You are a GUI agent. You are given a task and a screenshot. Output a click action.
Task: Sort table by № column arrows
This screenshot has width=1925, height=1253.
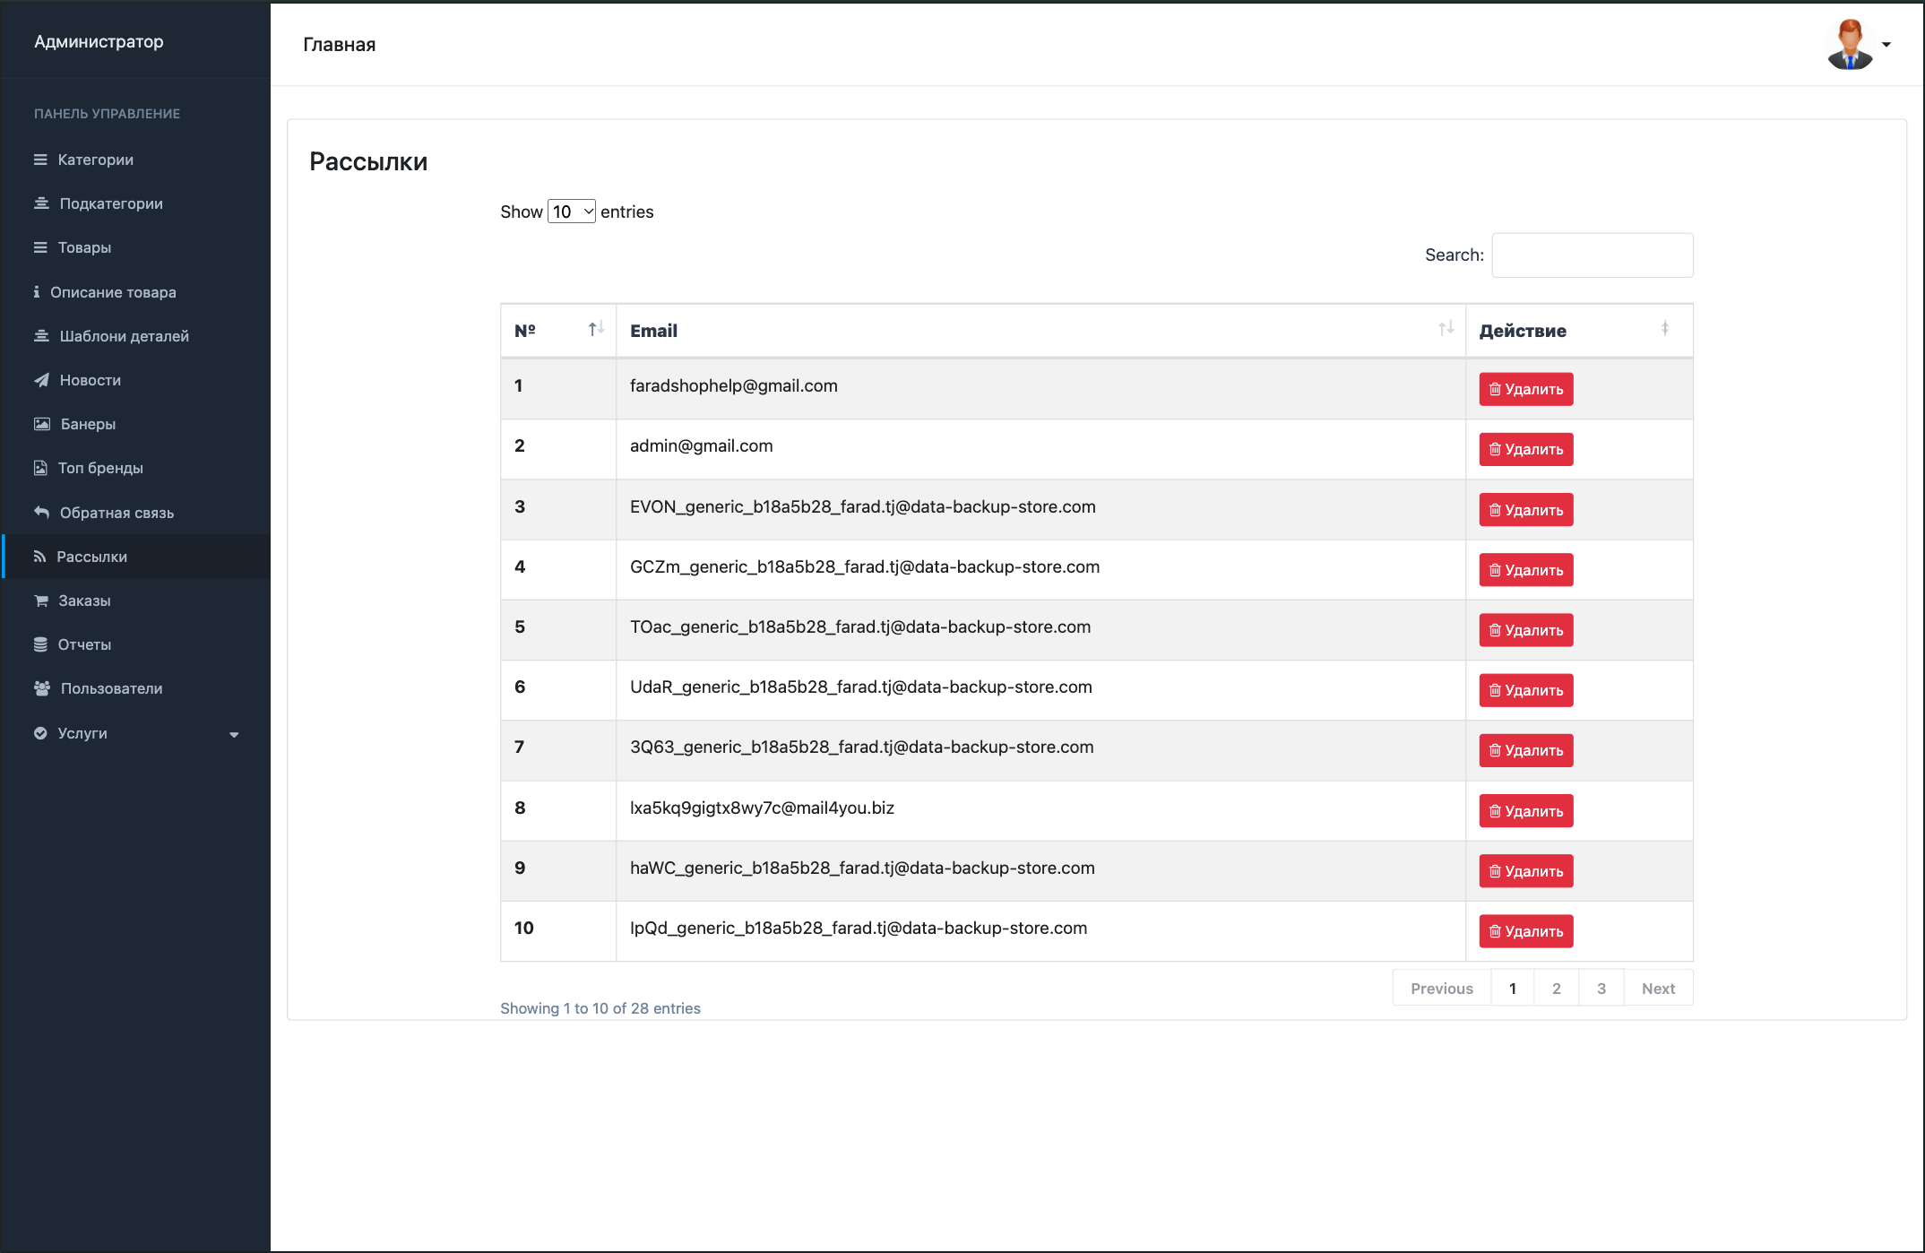(x=596, y=330)
